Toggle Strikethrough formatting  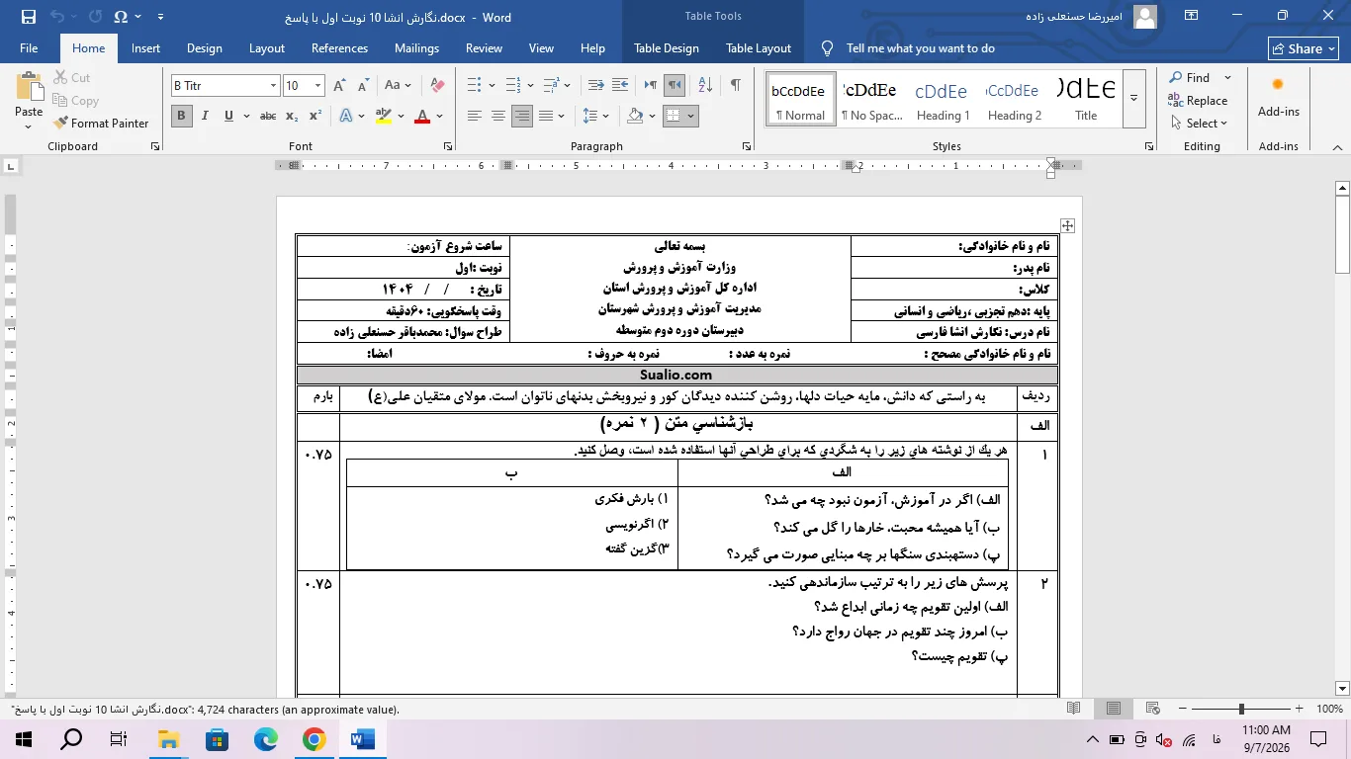point(267,116)
